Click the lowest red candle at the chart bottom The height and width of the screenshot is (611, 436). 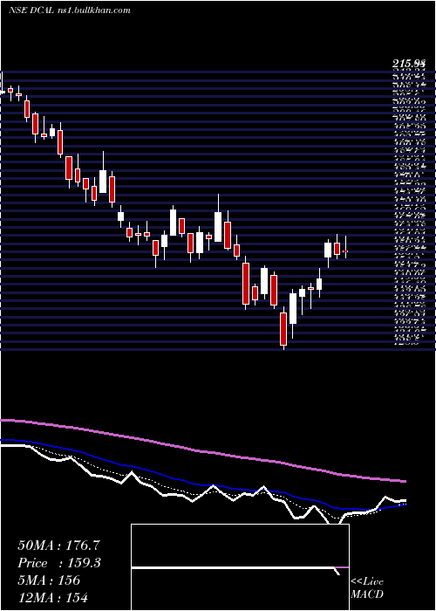pyautogui.click(x=283, y=328)
